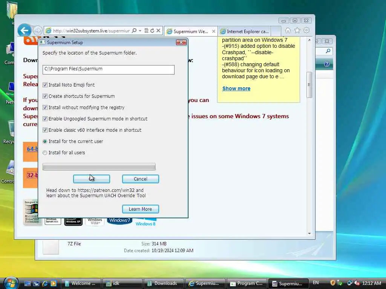386x289 pixels.
Task: Click the compatibility view icon
Action: 146,31
